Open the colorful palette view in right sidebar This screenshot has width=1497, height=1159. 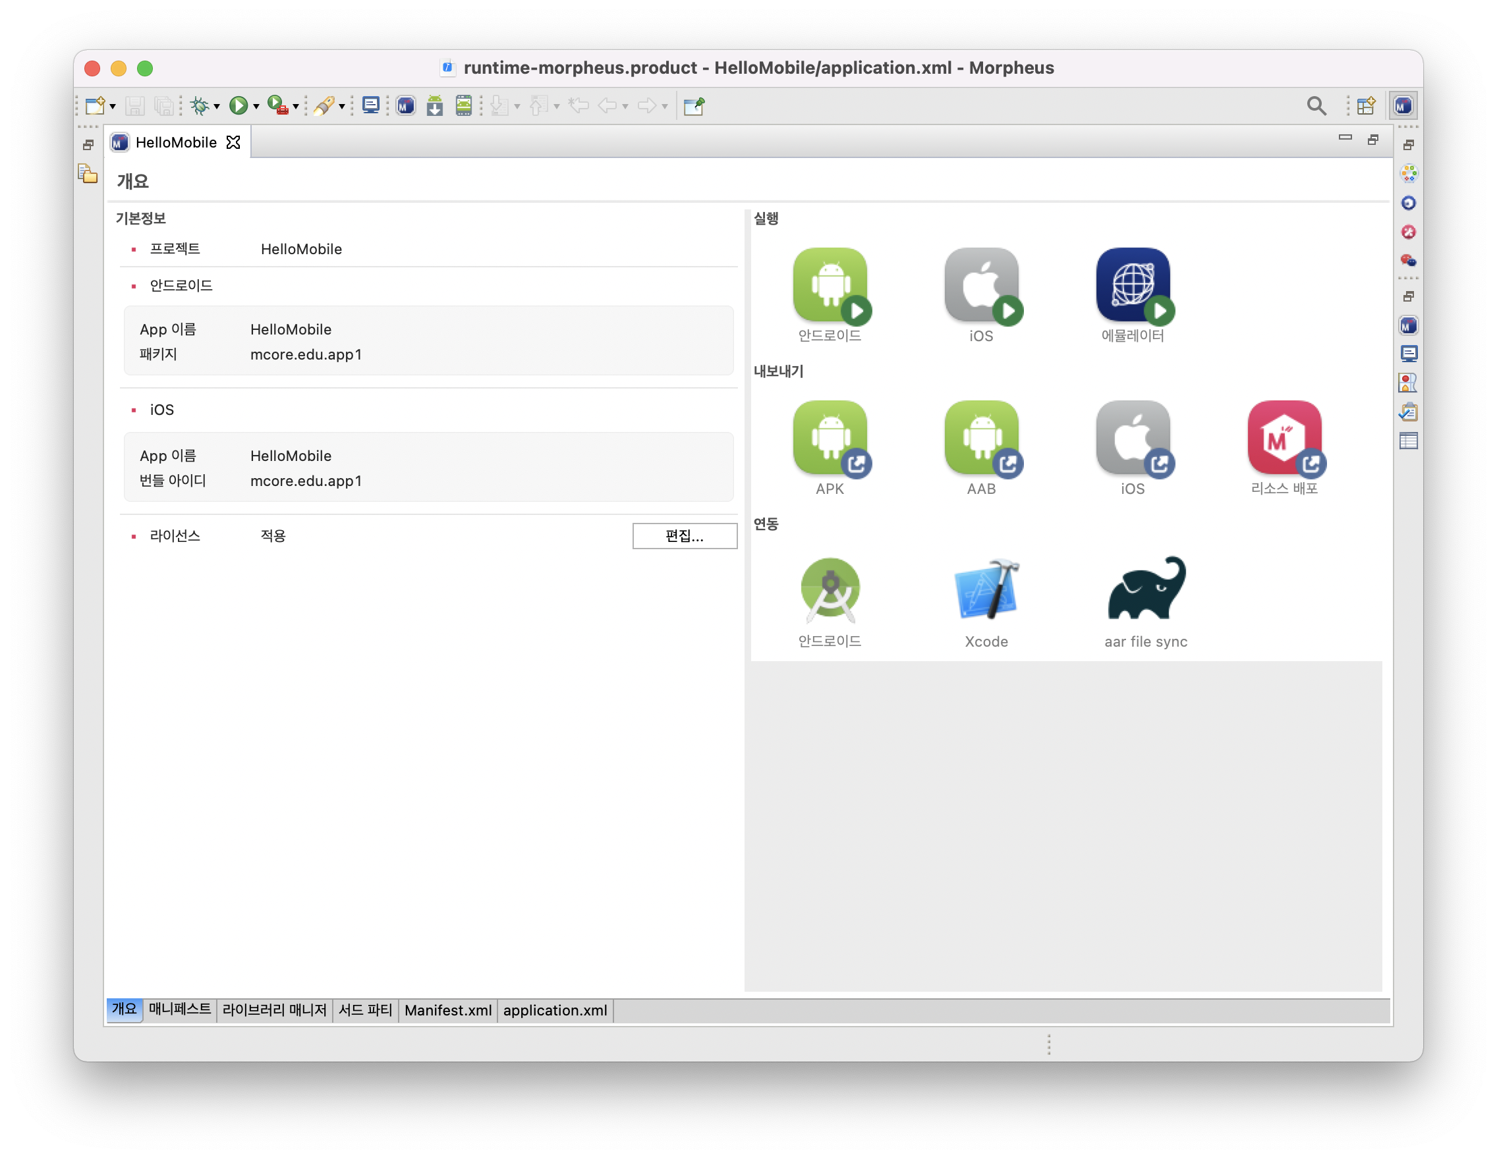click(1409, 173)
